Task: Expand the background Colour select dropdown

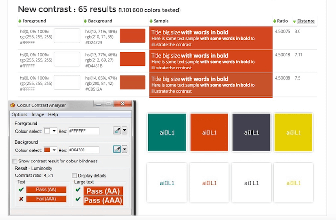Action: (x=54, y=150)
